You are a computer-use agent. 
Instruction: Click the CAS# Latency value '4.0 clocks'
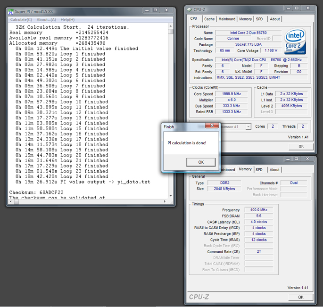pos(259,222)
